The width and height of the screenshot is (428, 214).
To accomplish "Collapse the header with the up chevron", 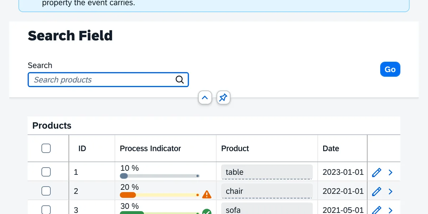I will tap(205, 97).
